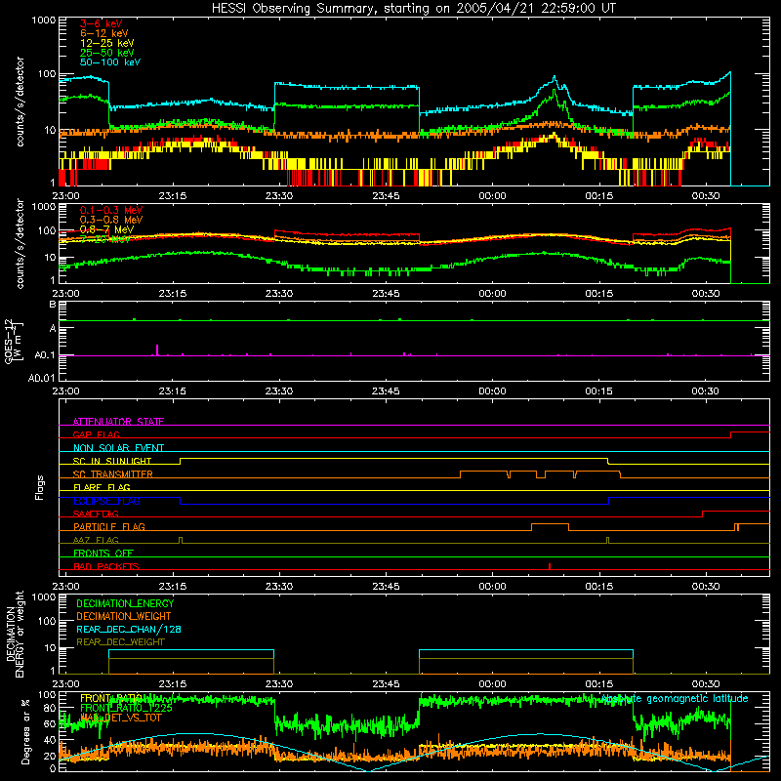
Task: Pick the PARTICLE_FLAG label
Action: click(x=109, y=526)
